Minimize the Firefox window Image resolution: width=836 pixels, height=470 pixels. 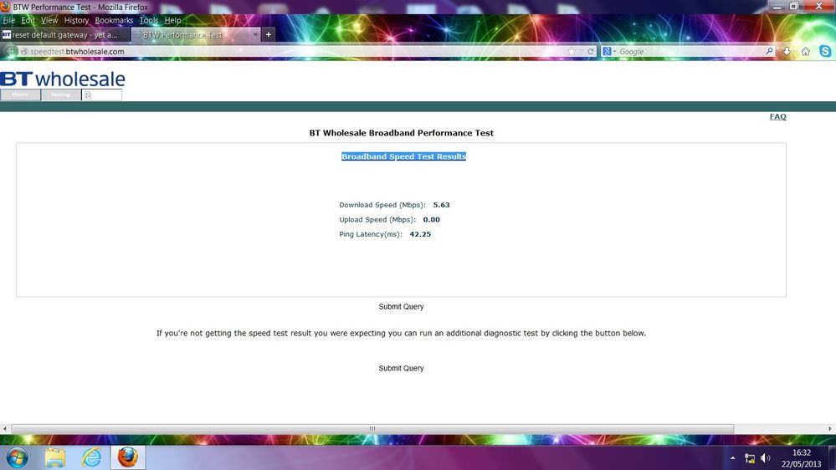(x=777, y=6)
